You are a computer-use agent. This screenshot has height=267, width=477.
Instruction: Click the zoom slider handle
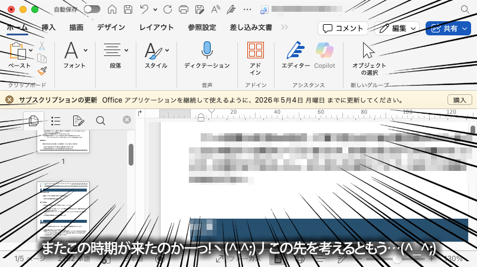click(396, 259)
